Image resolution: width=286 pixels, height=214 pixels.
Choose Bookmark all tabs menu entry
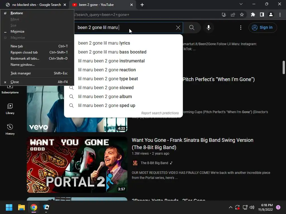[x=37, y=59]
